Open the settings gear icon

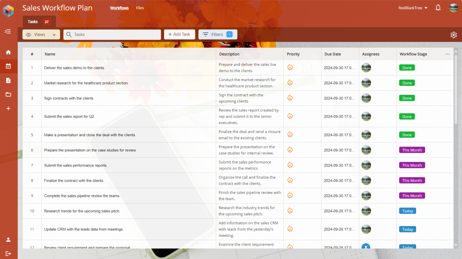tap(453, 35)
